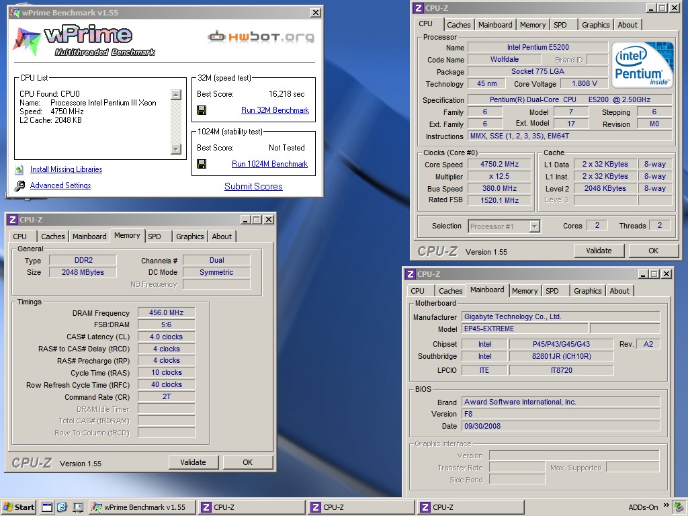Viewport: 688px width, 516px height.
Task: Switch to Mainboard tab in Memory CPU-Z window
Action: (x=89, y=236)
